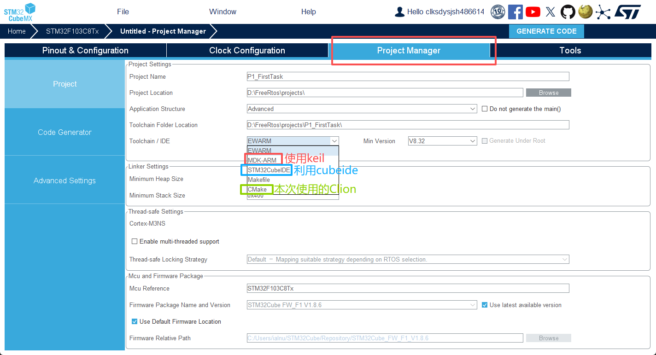This screenshot has width=656, height=355.
Task: Open the GitHub icon link
Action: pyautogui.click(x=568, y=12)
